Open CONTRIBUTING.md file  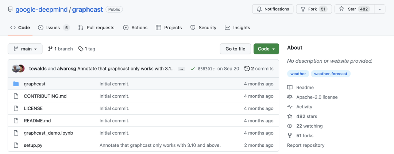pos(45,96)
